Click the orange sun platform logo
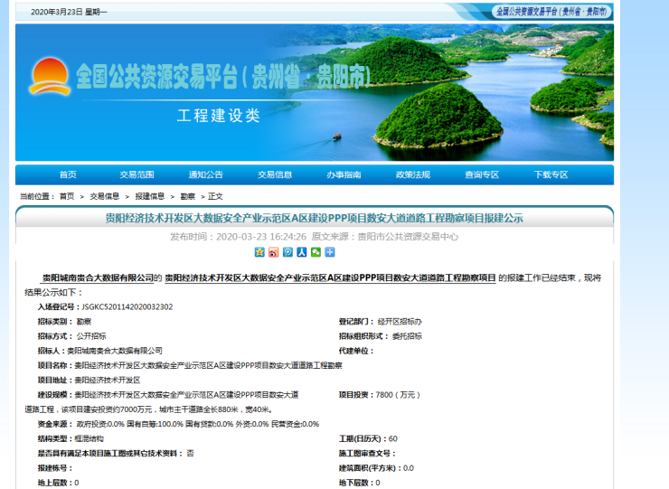The image size is (669, 489). 50,77
